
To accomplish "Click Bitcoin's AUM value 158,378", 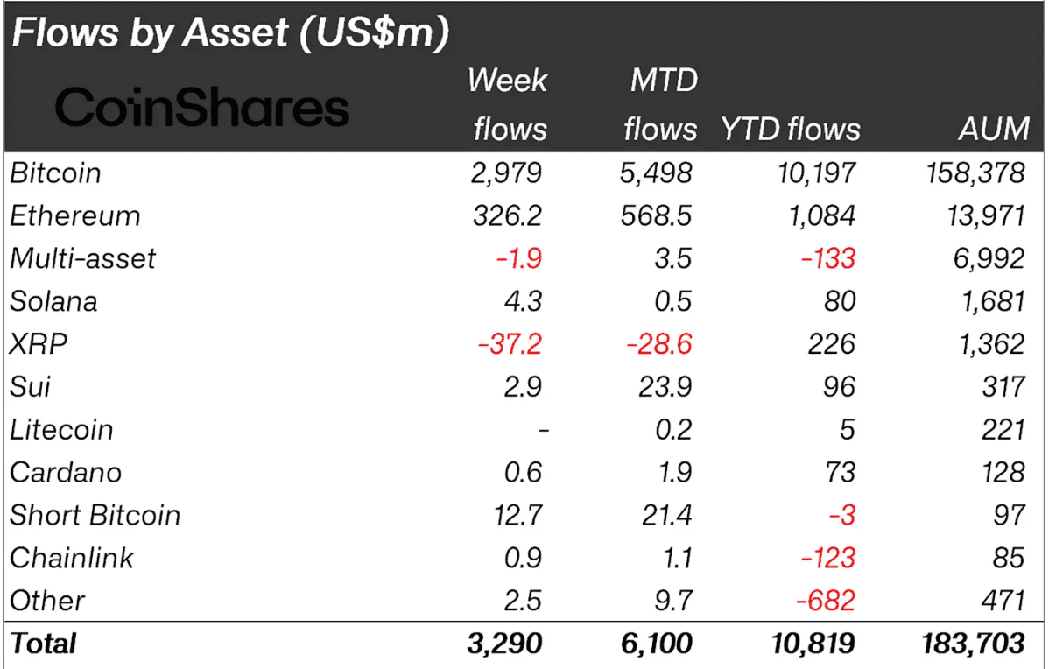I will pyautogui.click(x=975, y=173).
